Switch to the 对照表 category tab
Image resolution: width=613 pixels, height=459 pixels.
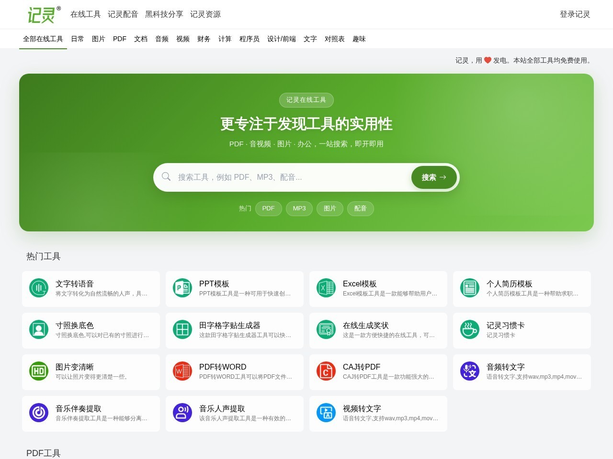point(335,39)
